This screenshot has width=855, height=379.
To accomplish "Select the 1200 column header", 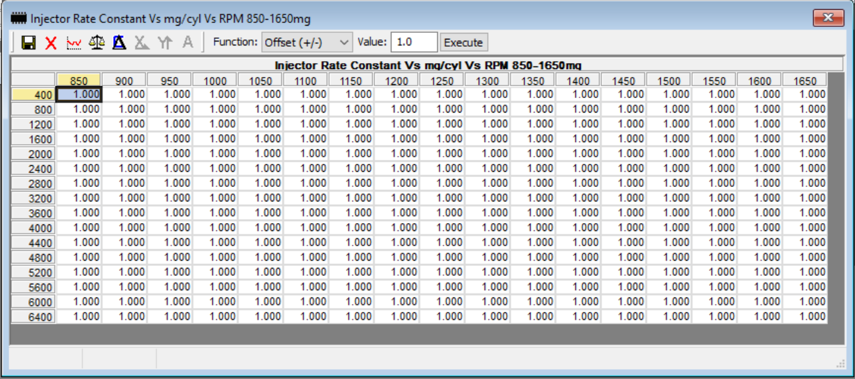I will pos(396,80).
